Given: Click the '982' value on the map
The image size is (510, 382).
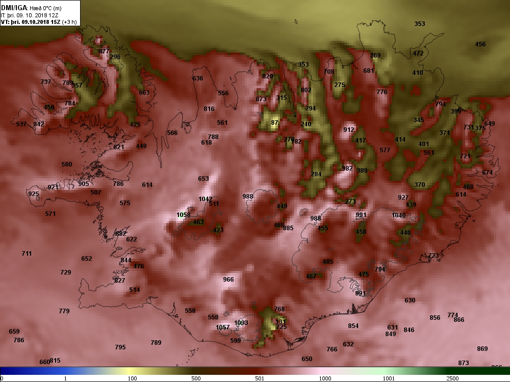Looking at the screenshot, I should pos(347,169).
